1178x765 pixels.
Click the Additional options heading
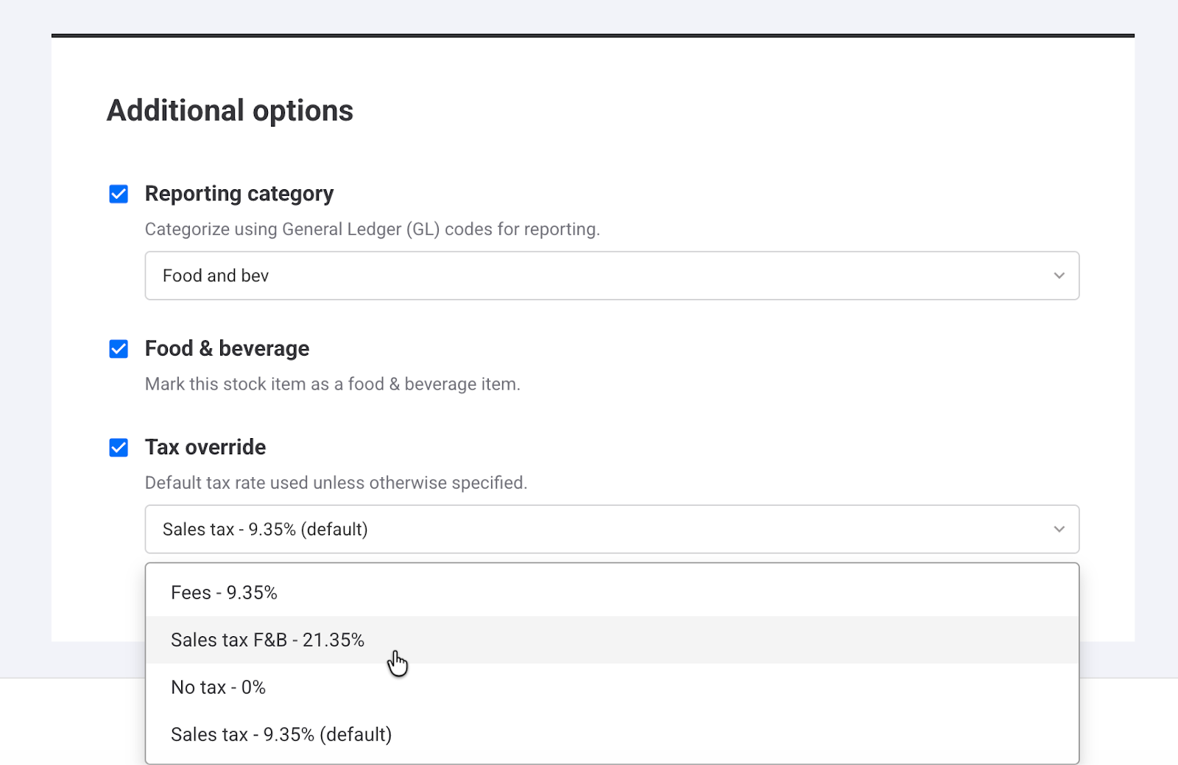tap(230, 110)
